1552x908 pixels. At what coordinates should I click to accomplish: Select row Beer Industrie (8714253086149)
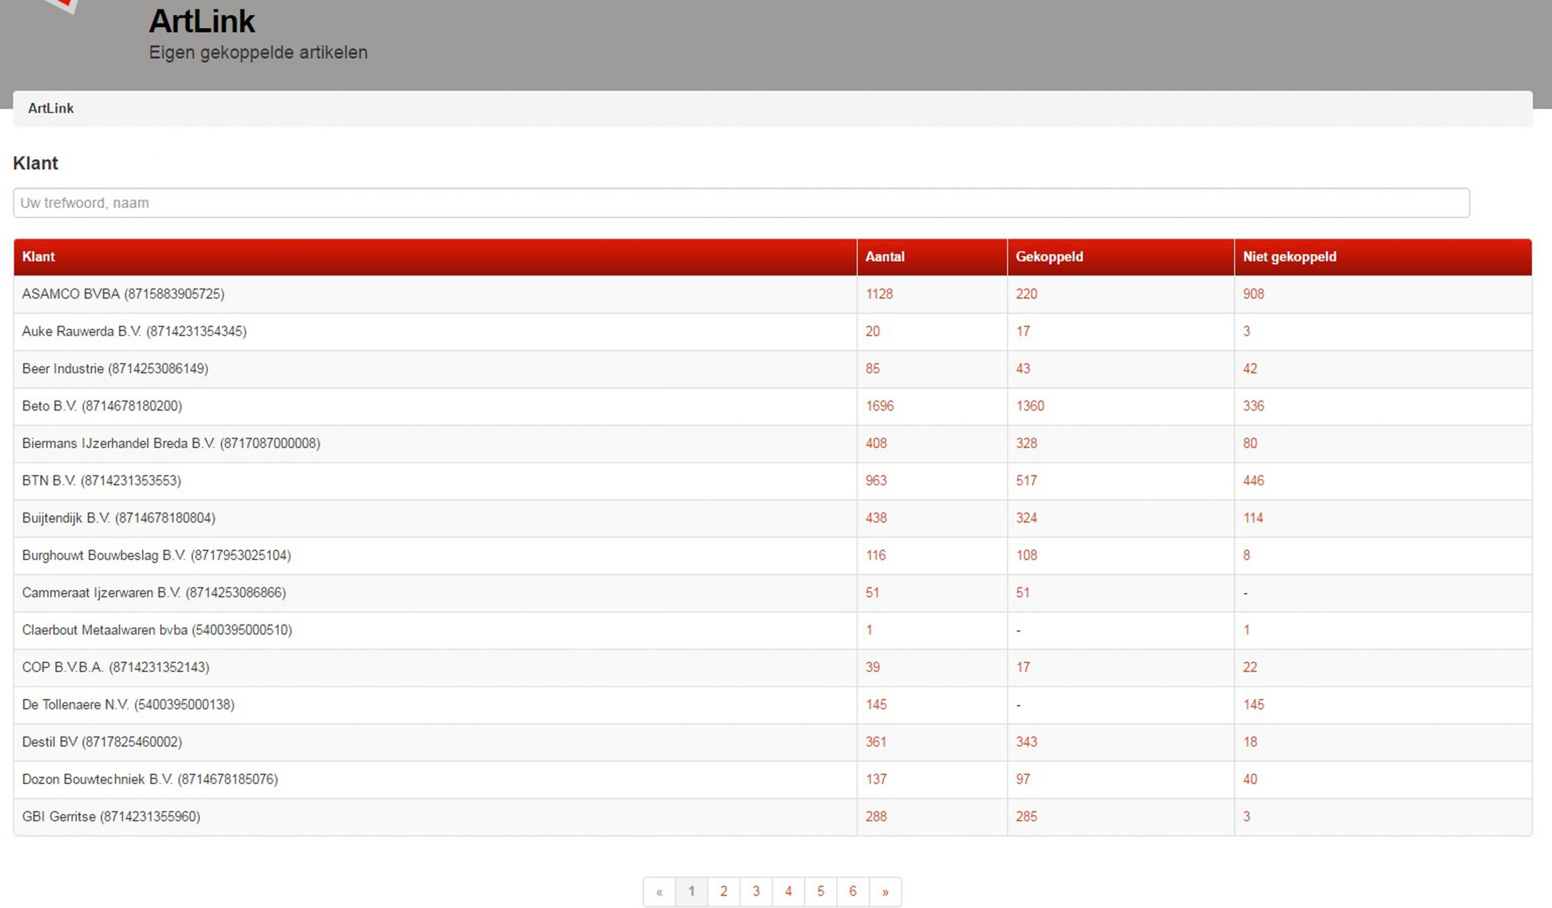point(772,369)
